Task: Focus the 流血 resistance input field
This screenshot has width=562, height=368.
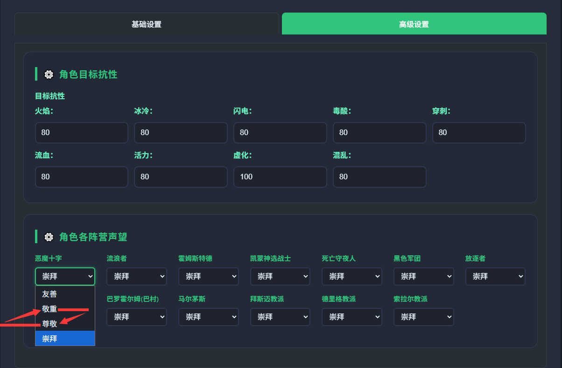Action: [82, 177]
